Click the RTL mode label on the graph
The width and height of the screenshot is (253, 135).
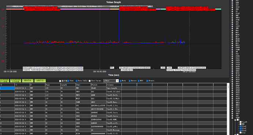click(112, 68)
